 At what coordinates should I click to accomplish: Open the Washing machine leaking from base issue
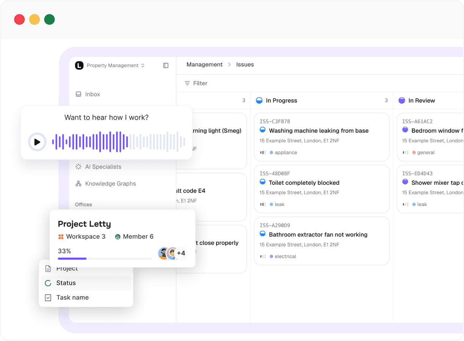(318, 131)
